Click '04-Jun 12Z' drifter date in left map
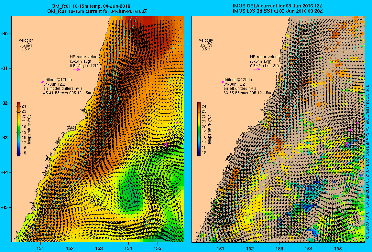 (x=54, y=84)
